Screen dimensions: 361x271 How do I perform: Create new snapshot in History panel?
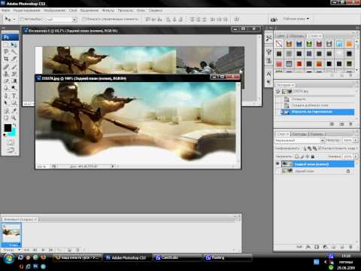pyautogui.click(x=341, y=124)
